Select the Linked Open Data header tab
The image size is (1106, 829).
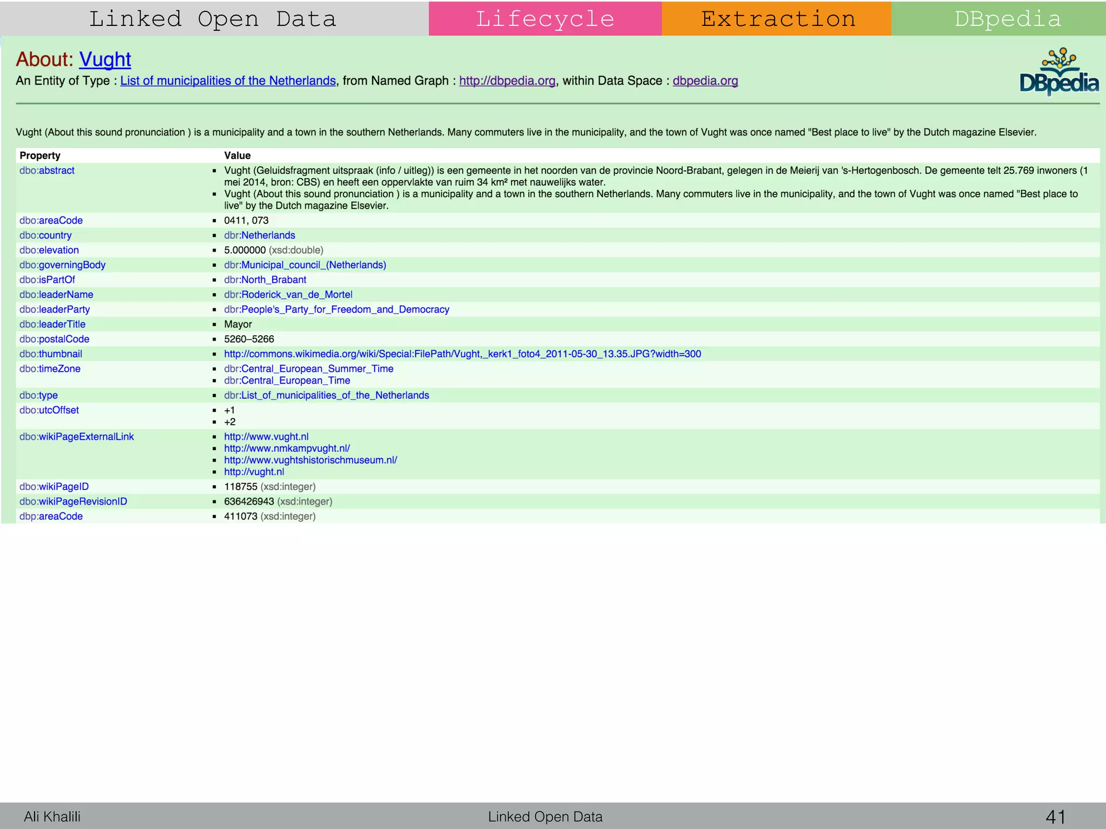click(214, 19)
